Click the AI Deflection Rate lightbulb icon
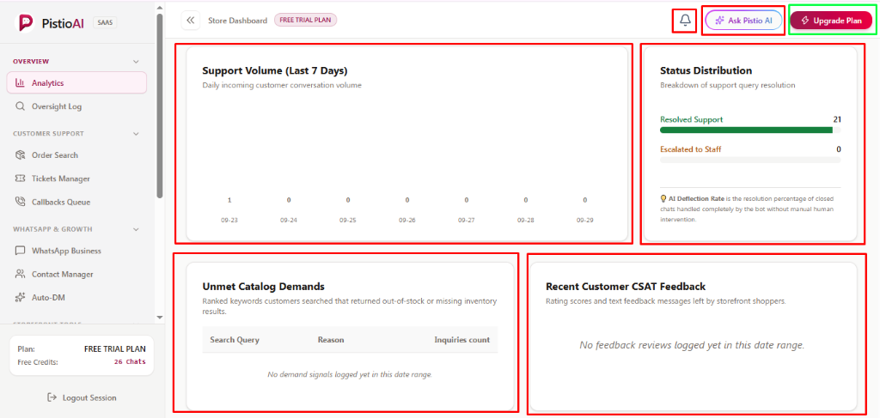The image size is (880, 418). pos(663,198)
